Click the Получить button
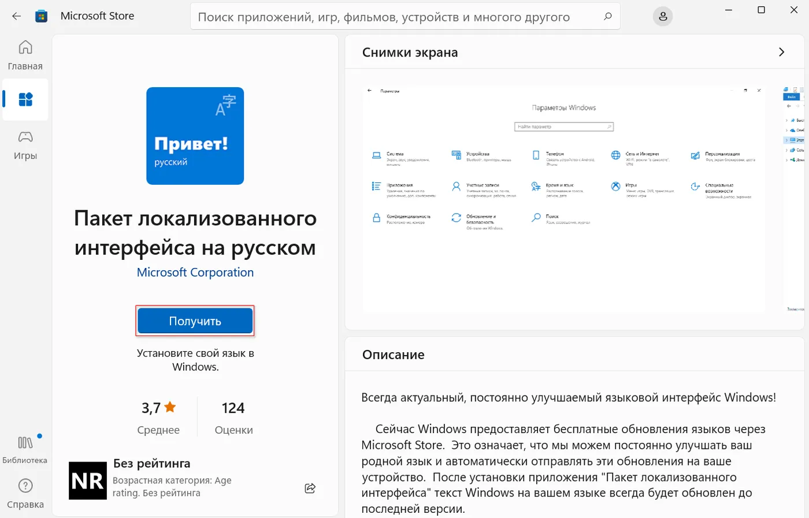 click(195, 321)
